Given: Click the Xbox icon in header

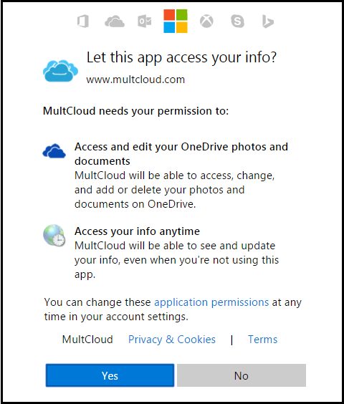Looking at the screenshot, I should [206, 21].
